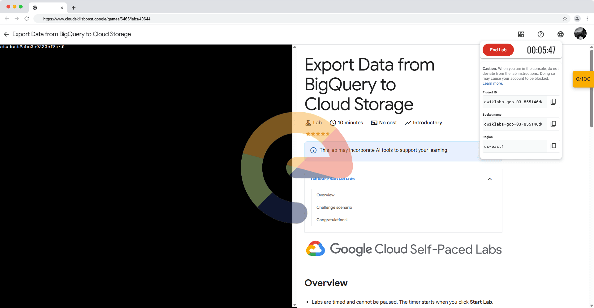594x308 pixels.
Task: Click the back arrow beside lab title
Action: pyautogui.click(x=6, y=34)
